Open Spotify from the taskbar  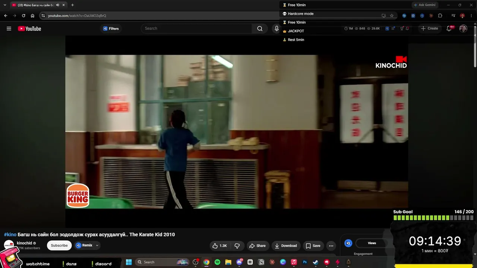[217, 262]
